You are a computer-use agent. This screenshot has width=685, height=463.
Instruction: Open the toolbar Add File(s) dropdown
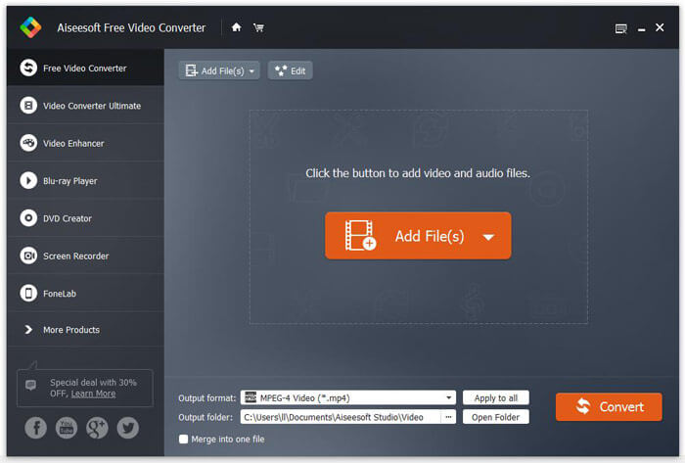pyautogui.click(x=252, y=70)
